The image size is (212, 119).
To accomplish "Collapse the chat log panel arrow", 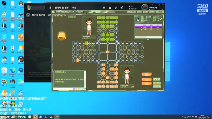I will click(x=69, y=70).
